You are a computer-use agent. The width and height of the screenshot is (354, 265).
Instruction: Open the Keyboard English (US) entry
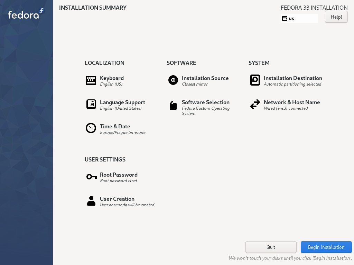tap(112, 81)
